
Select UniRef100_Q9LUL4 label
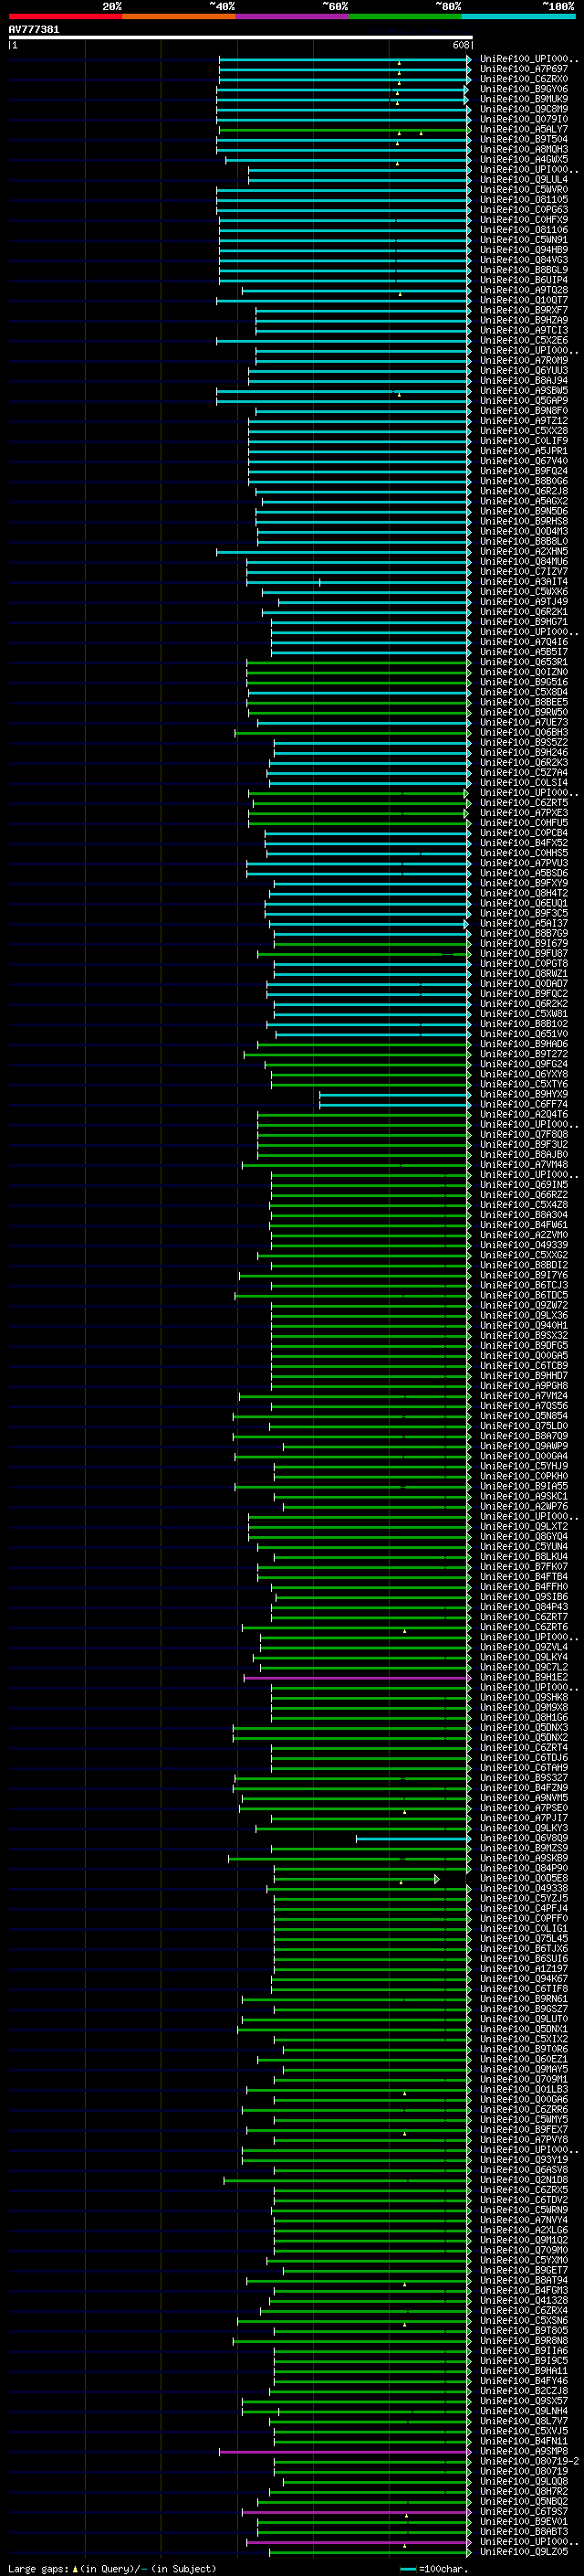coord(524,179)
